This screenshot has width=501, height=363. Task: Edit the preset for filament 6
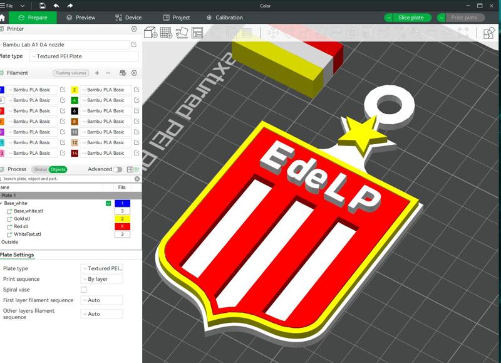tap(137, 111)
